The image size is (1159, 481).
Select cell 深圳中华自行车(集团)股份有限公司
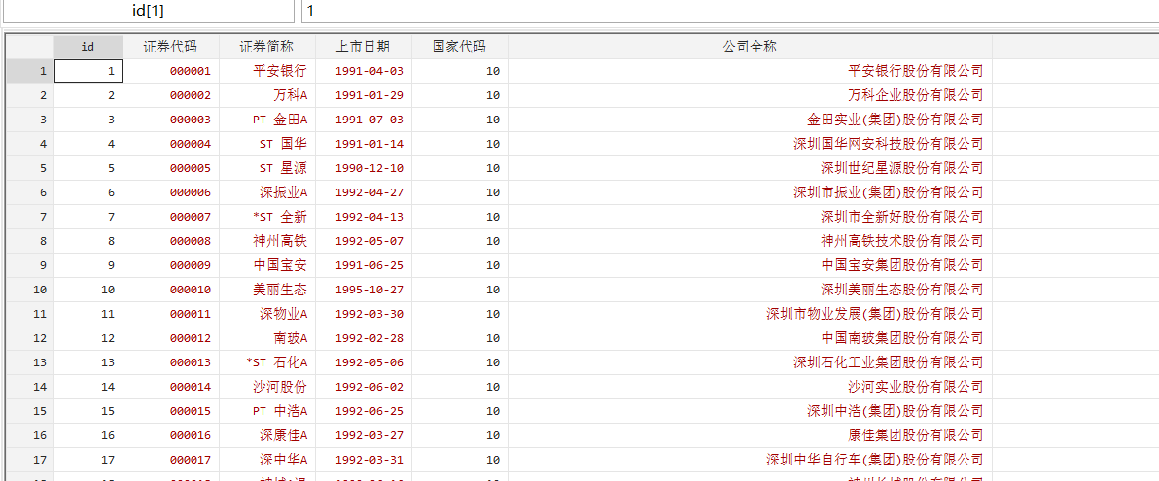pyautogui.click(x=750, y=460)
